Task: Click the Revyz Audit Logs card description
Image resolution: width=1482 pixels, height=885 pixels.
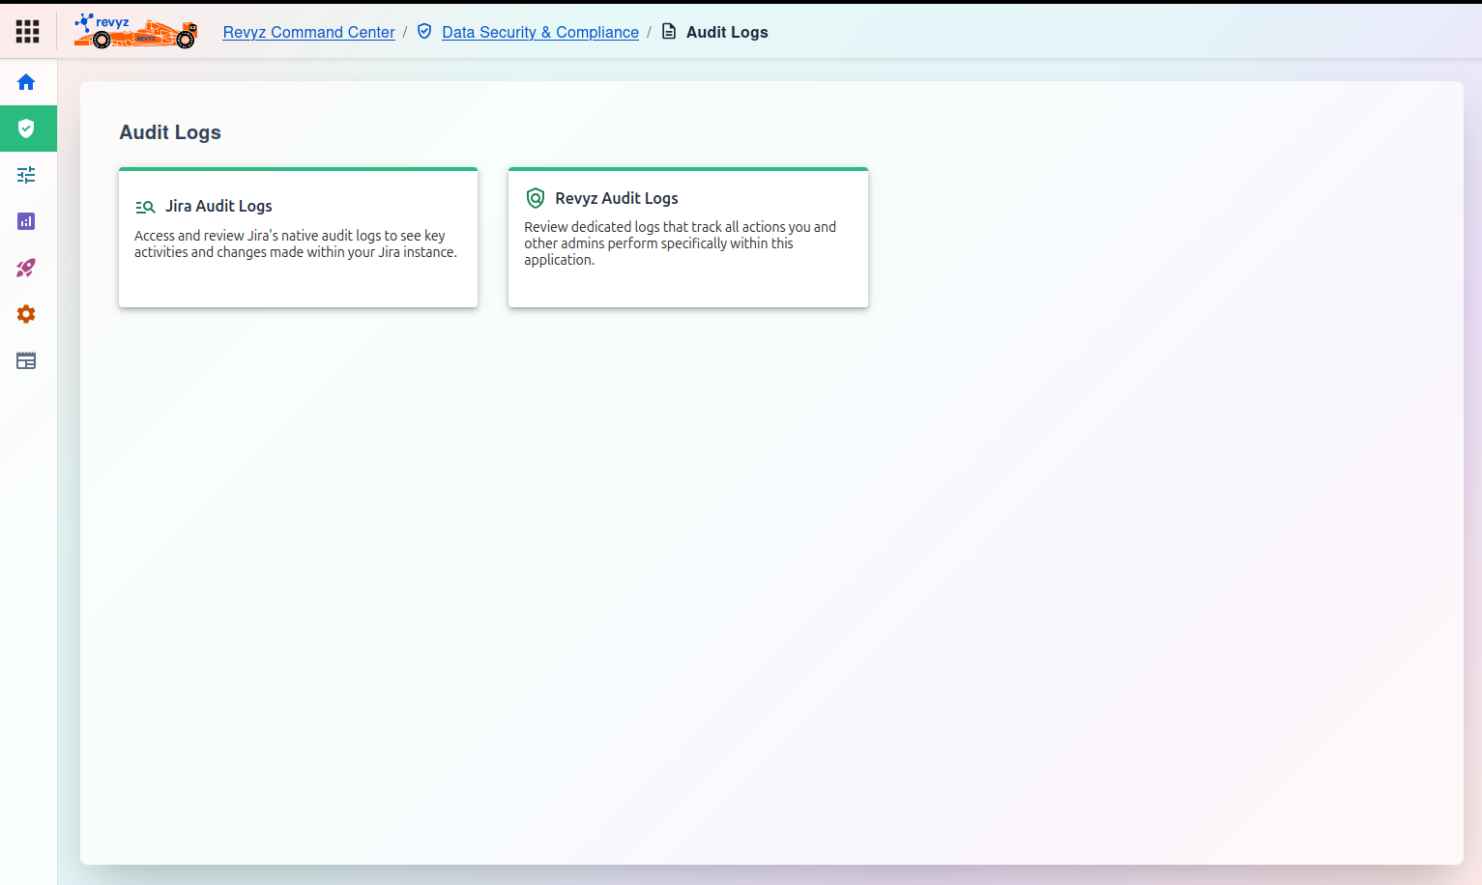Action: tap(680, 243)
